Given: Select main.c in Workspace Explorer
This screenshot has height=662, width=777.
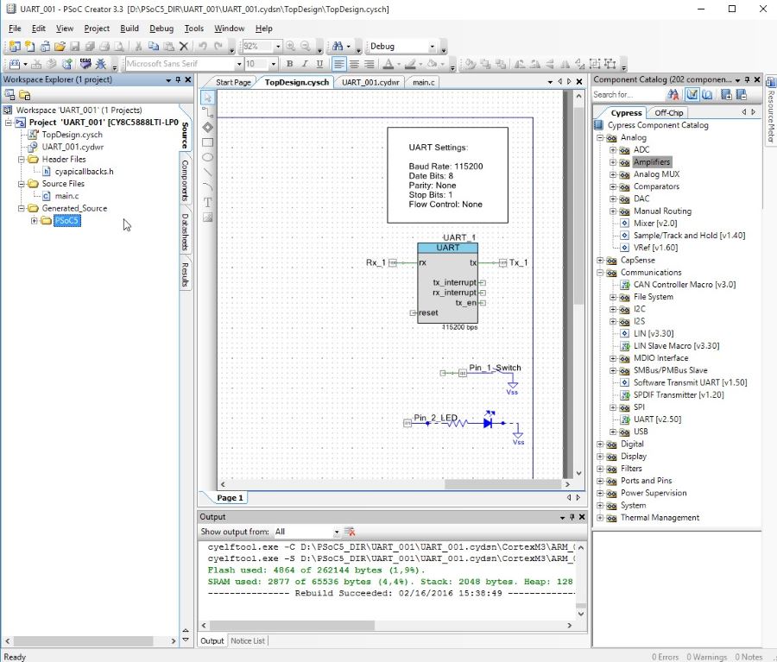Looking at the screenshot, I should click(x=66, y=196).
